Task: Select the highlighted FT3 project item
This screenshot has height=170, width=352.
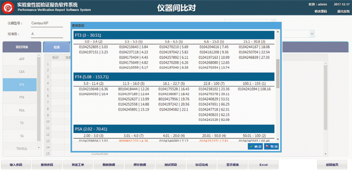Action: 20,85
